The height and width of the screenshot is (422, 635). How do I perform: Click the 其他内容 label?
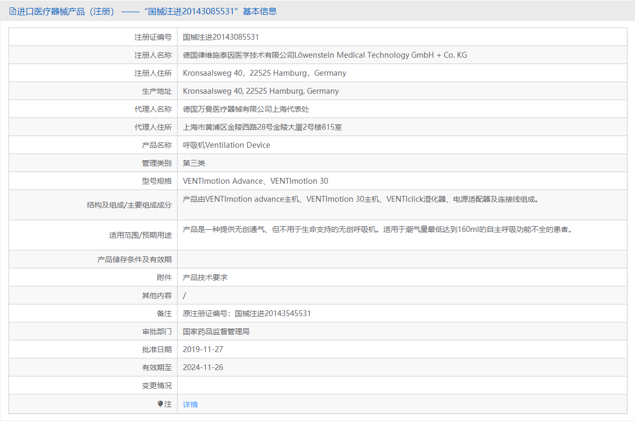tap(157, 295)
